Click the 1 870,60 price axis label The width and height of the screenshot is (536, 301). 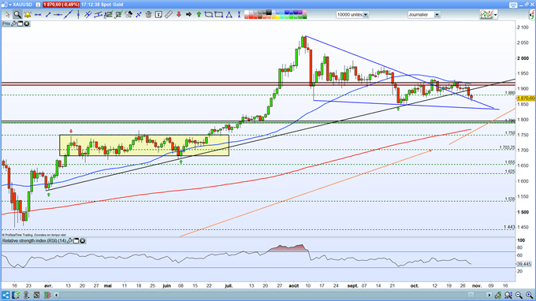coord(526,98)
